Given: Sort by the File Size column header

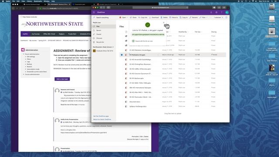Looking at the screenshot, I should 197,32.
